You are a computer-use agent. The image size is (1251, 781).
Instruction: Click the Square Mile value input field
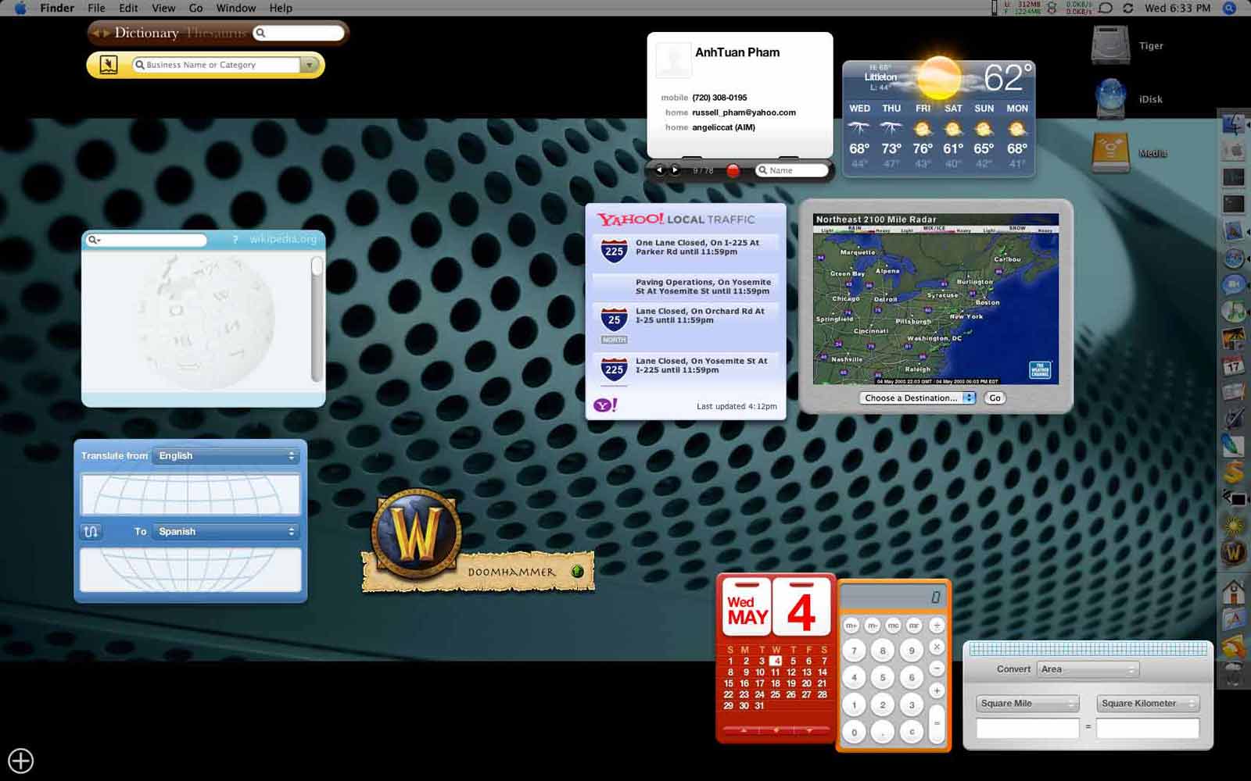click(1027, 729)
